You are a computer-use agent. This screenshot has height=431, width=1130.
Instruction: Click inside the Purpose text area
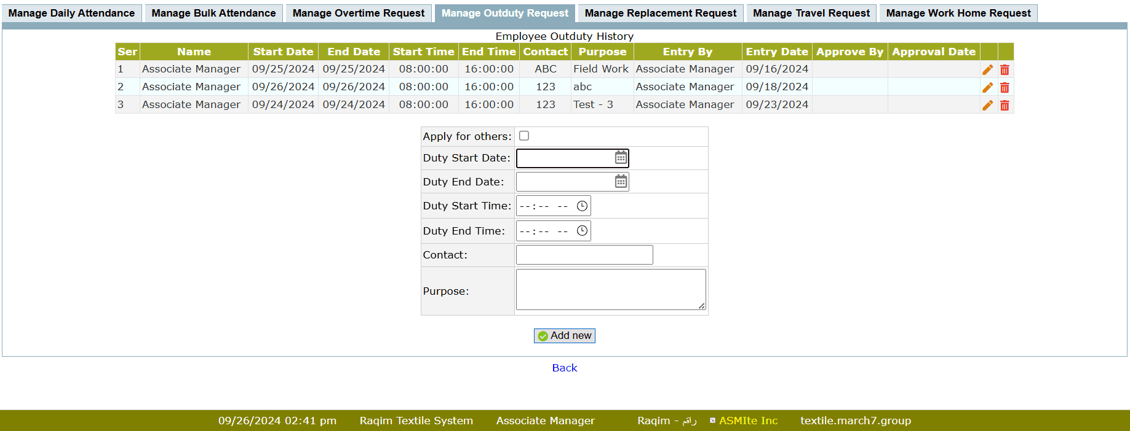pos(610,289)
